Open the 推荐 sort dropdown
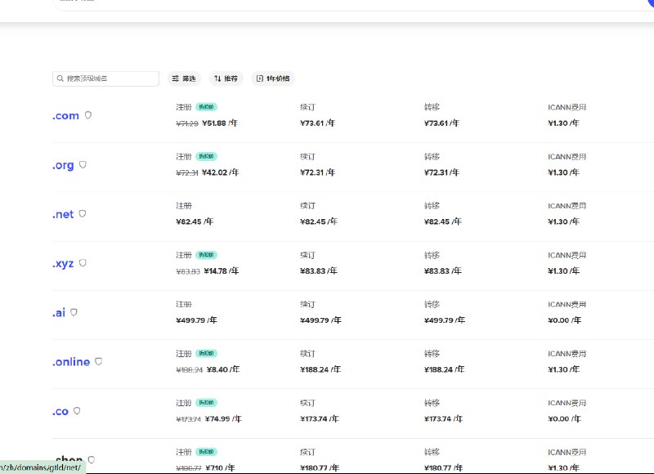The image size is (654, 474). (226, 78)
